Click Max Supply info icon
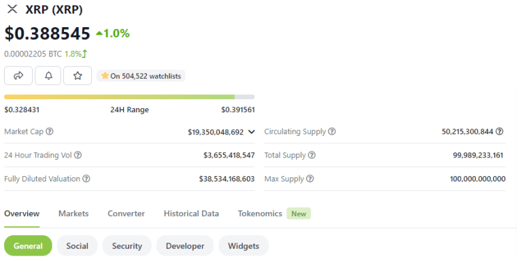Image resolution: width=517 pixels, height=263 pixels. point(310,179)
